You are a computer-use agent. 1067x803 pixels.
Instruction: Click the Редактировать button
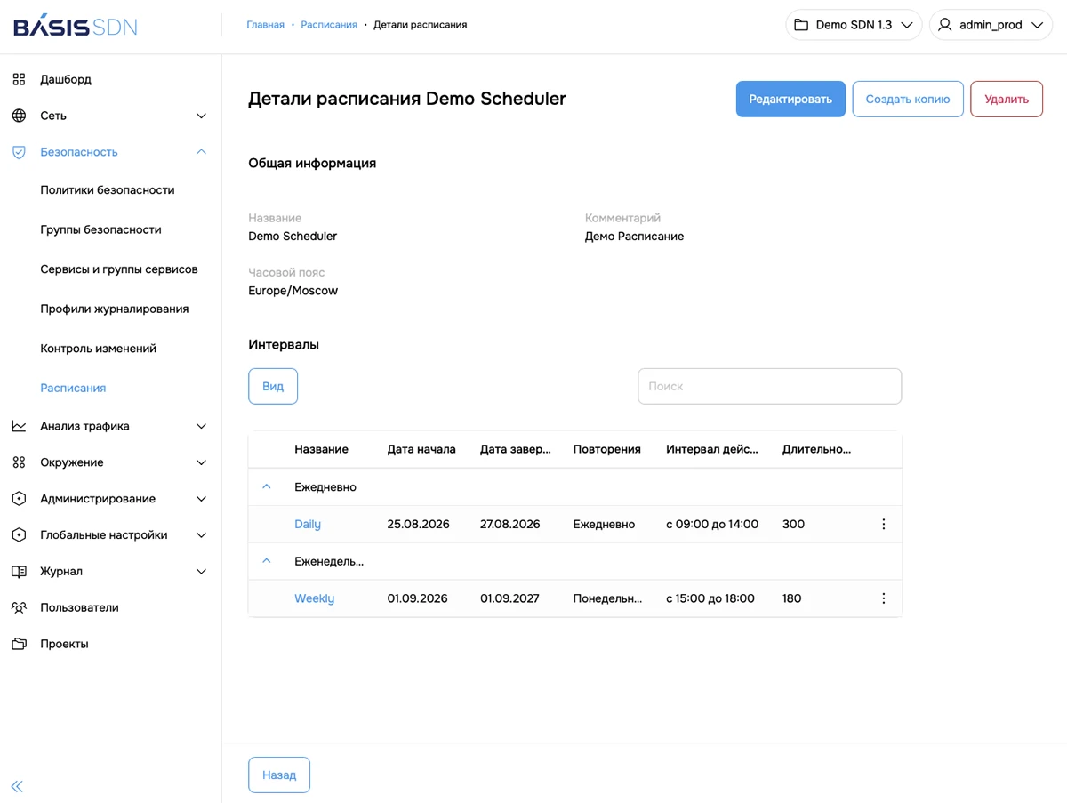click(x=790, y=100)
